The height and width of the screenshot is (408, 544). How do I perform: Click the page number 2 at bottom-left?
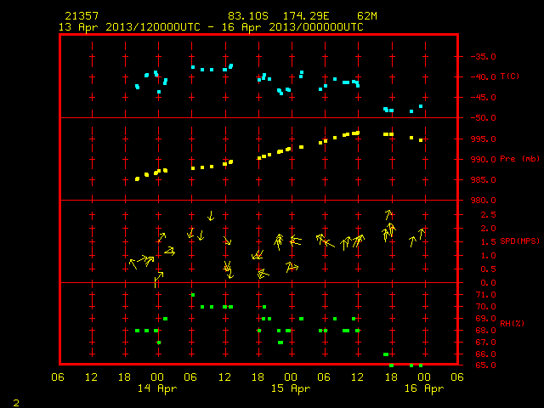coord(16,403)
